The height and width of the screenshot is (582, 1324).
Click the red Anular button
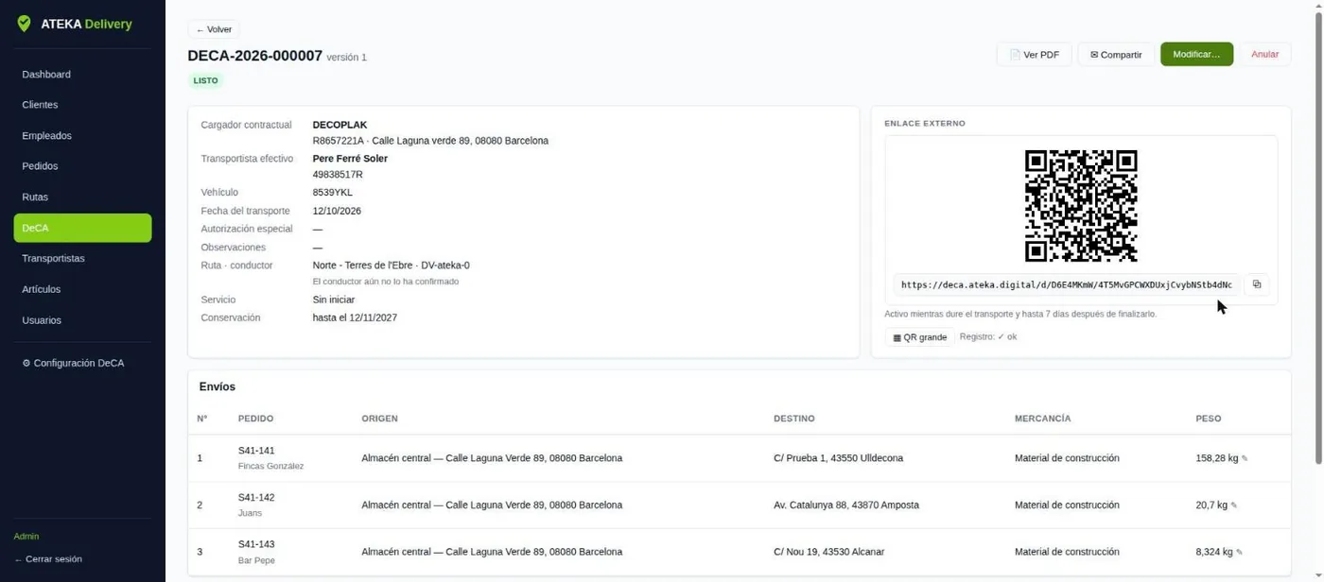(1264, 55)
